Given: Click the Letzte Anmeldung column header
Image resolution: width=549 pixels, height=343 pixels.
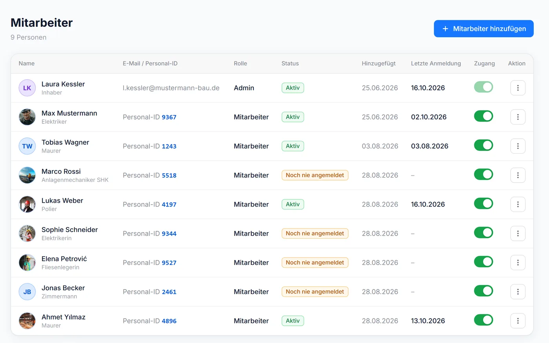Looking at the screenshot, I should [436, 64].
